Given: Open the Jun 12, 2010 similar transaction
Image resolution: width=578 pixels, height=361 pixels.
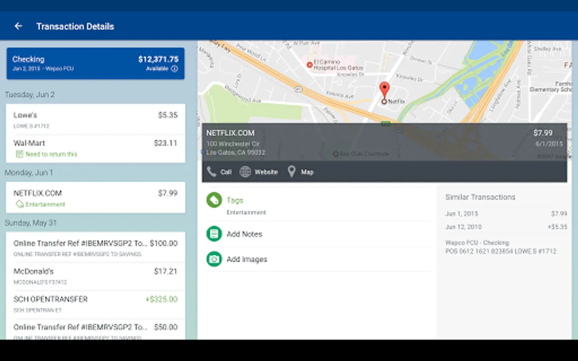Looking at the screenshot, I should coord(506,227).
